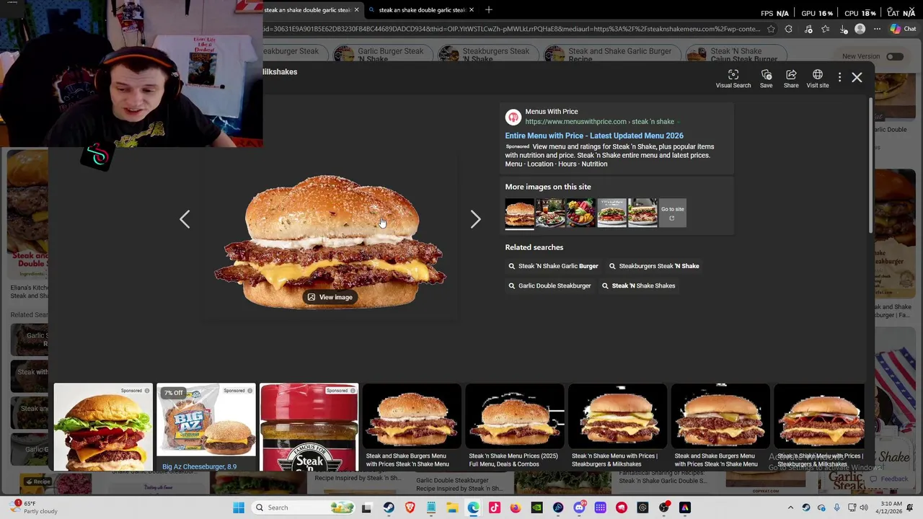
Task: Click Feedback link at page bottom
Action: tap(889, 479)
